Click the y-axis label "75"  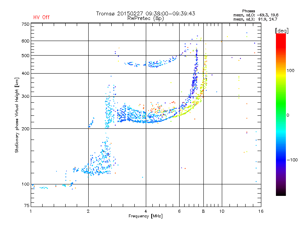[x=27, y=205]
